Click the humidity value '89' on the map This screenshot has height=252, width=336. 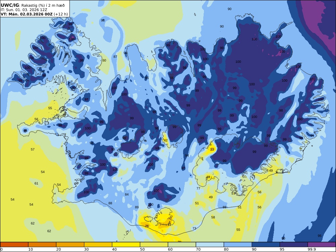(x=137, y=207)
